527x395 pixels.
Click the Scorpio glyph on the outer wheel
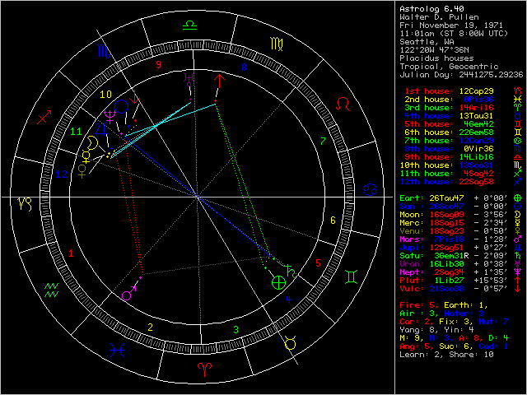click(x=105, y=51)
